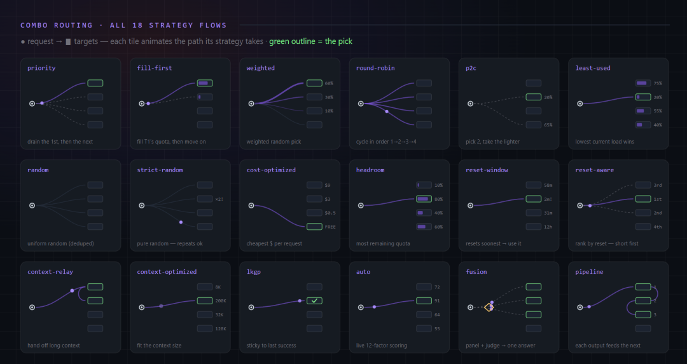Image resolution: width=687 pixels, height=364 pixels.
Task: Select the score 91 target in auto tile
Action: pyautogui.click(x=424, y=300)
